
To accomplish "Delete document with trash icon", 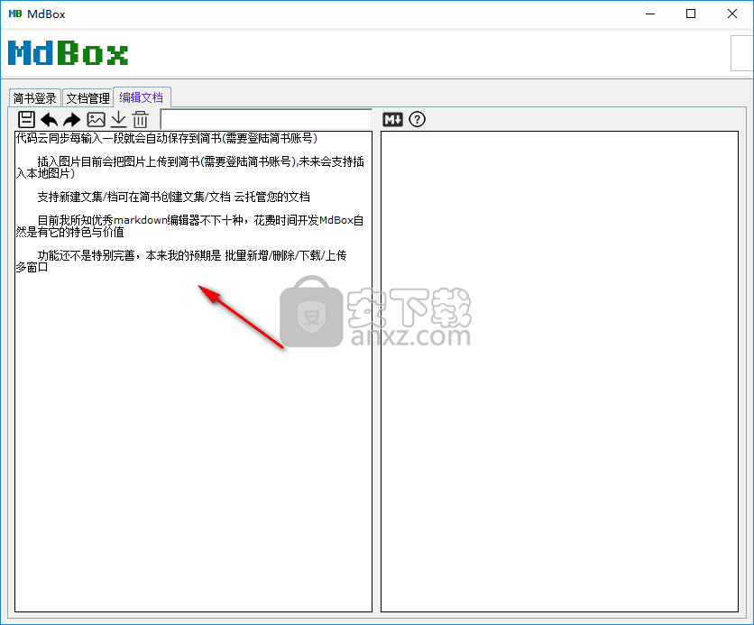I will (141, 119).
